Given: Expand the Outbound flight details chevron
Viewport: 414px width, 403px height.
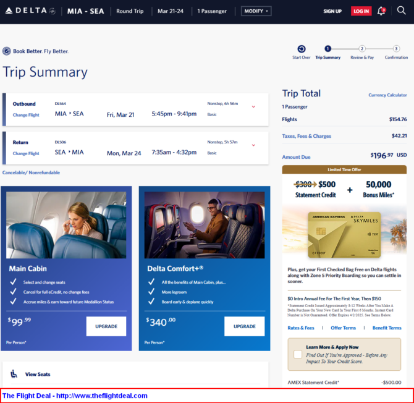Looking at the screenshot, I should 253,107.
